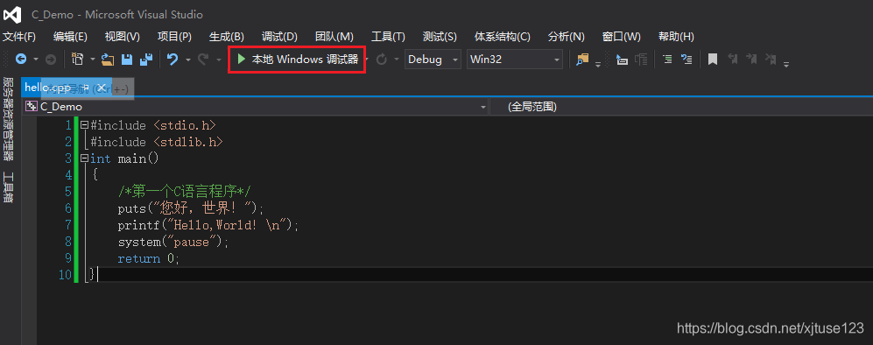Open the C_Demo scope dropdown

[x=255, y=107]
